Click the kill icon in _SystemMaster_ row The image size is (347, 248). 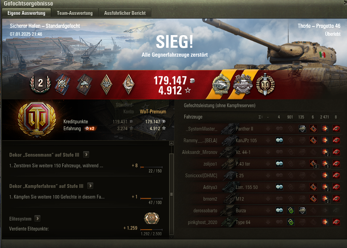tap(336, 129)
